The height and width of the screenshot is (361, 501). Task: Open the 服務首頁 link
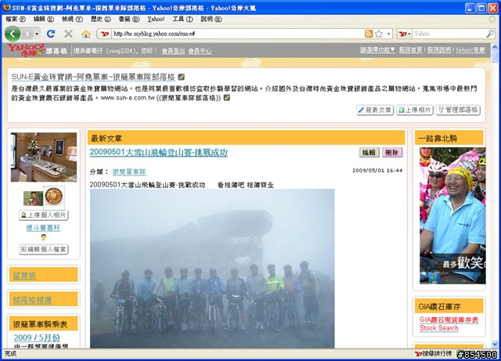click(x=410, y=50)
